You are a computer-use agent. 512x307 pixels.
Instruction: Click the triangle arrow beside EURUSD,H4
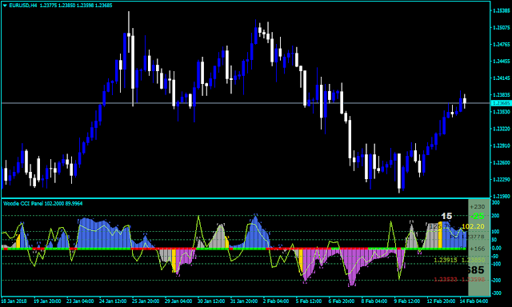pos(5,6)
